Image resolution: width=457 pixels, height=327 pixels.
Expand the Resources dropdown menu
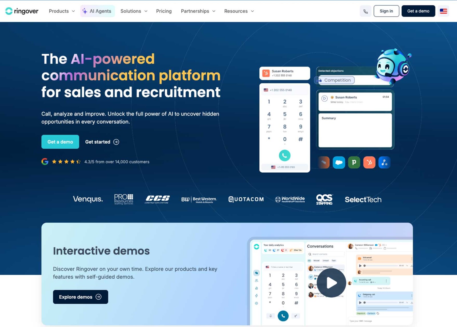coord(239,11)
